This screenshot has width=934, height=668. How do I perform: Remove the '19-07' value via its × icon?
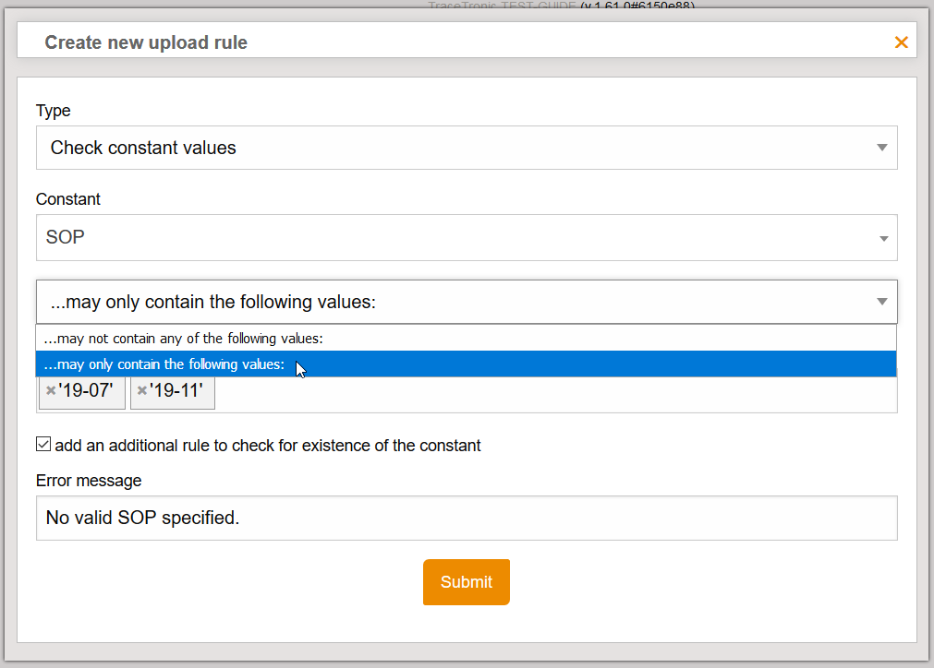50,391
